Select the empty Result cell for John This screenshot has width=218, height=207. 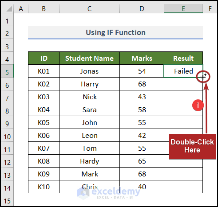(183, 122)
